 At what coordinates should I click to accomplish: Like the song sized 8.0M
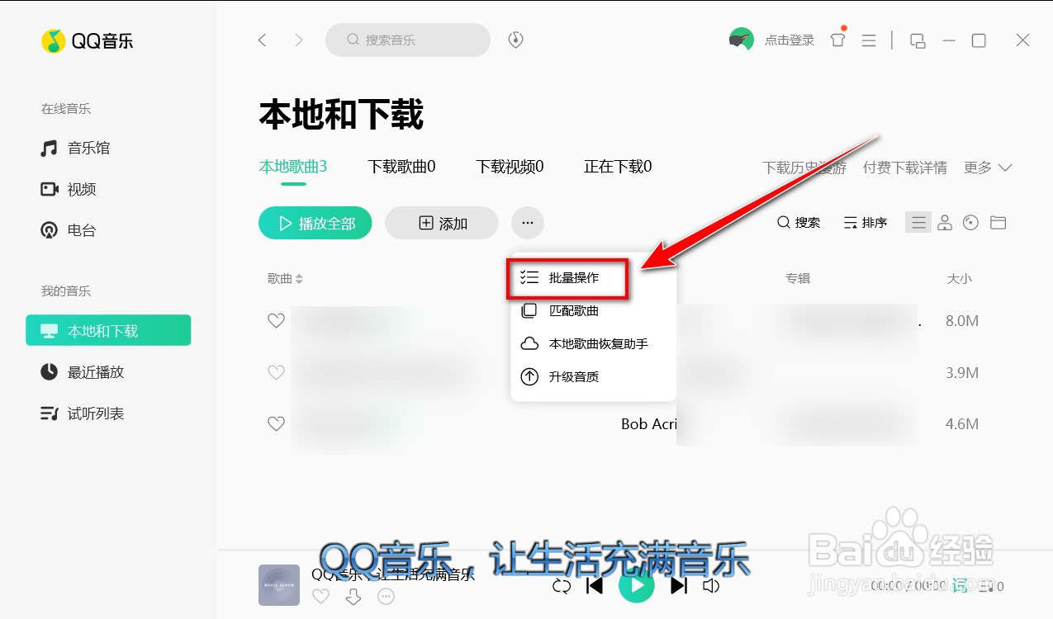tap(277, 321)
